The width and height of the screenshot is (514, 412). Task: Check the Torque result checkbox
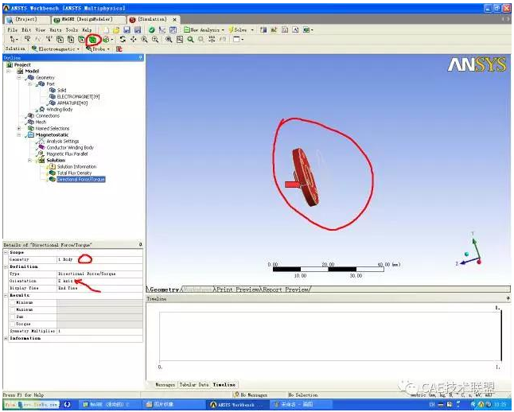(x=13, y=325)
